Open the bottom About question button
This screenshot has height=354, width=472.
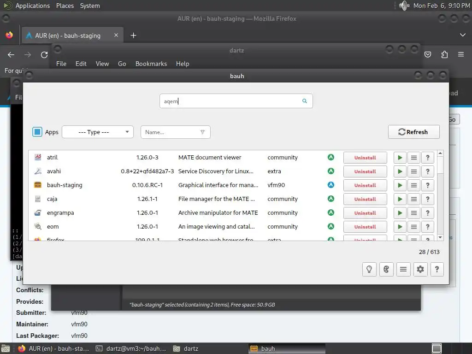tap(437, 269)
